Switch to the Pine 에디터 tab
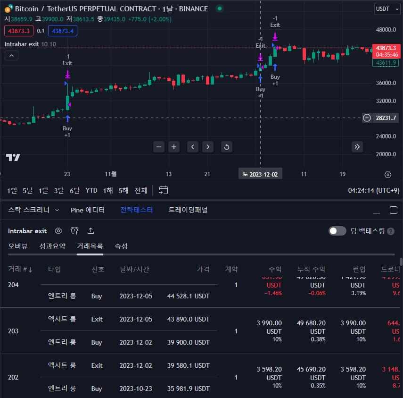Screen dimensions: 403x398 click(x=88, y=210)
